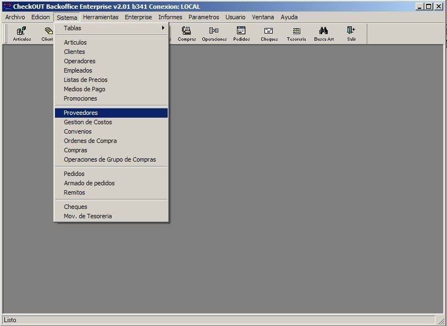Select Compras in the Sistema menu
Image resolution: width=447 pixels, height=326 pixels.
point(111,150)
